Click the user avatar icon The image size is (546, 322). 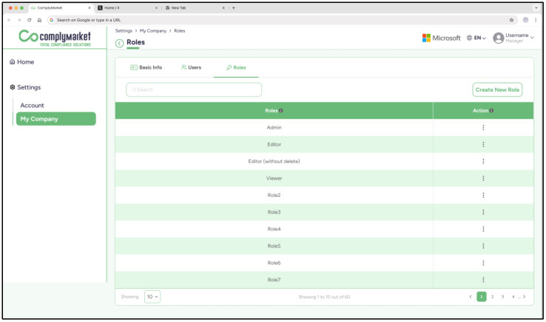point(499,38)
